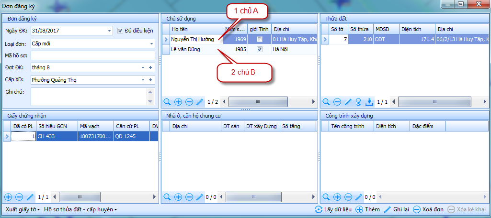Remove entry with minus icon in Giấy chứng nhận
The height and width of the screenshot is (218, 491).
[19, 197]
